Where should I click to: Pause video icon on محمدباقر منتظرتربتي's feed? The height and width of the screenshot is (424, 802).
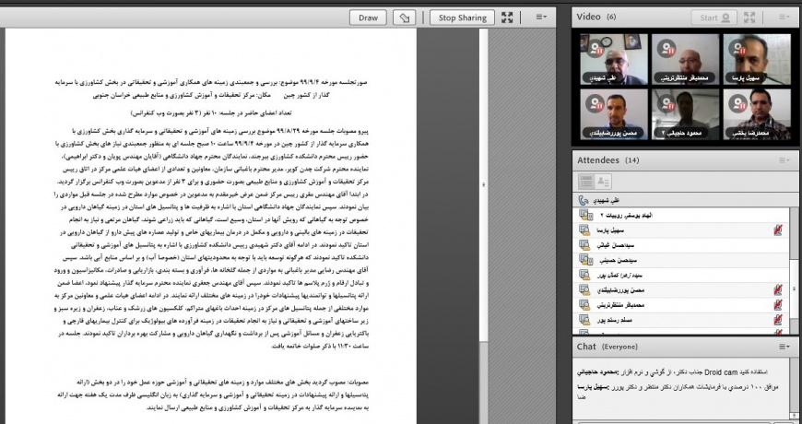(x=668, y=49)
